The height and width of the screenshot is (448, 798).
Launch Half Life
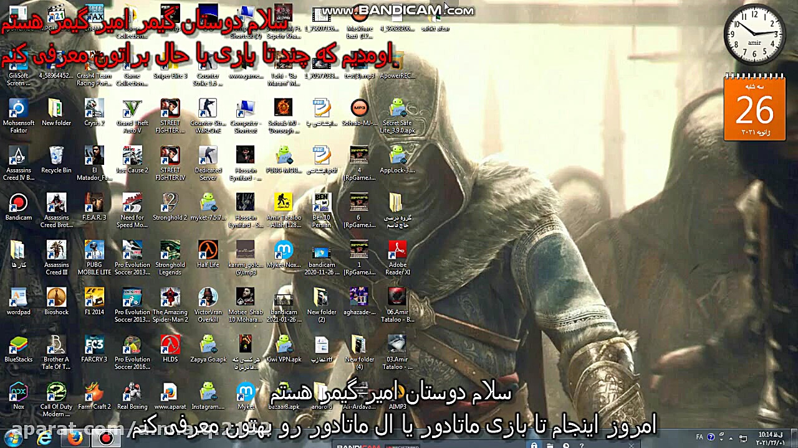point(208,254)
